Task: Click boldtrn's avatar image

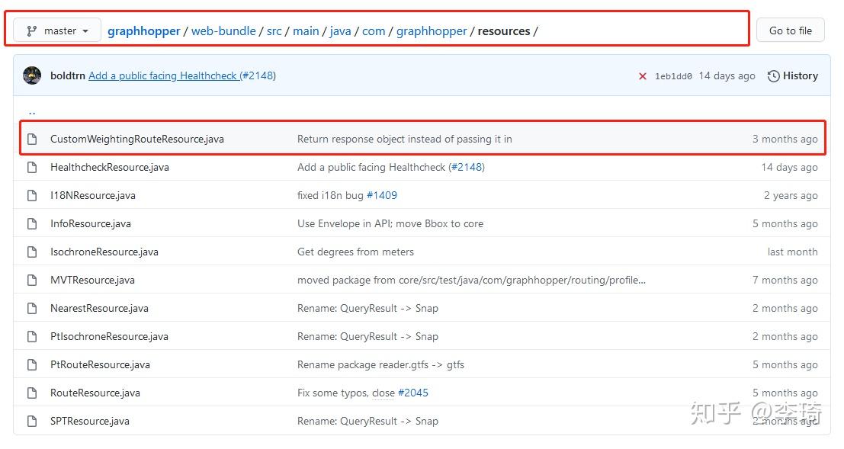Action: point(32,75)
